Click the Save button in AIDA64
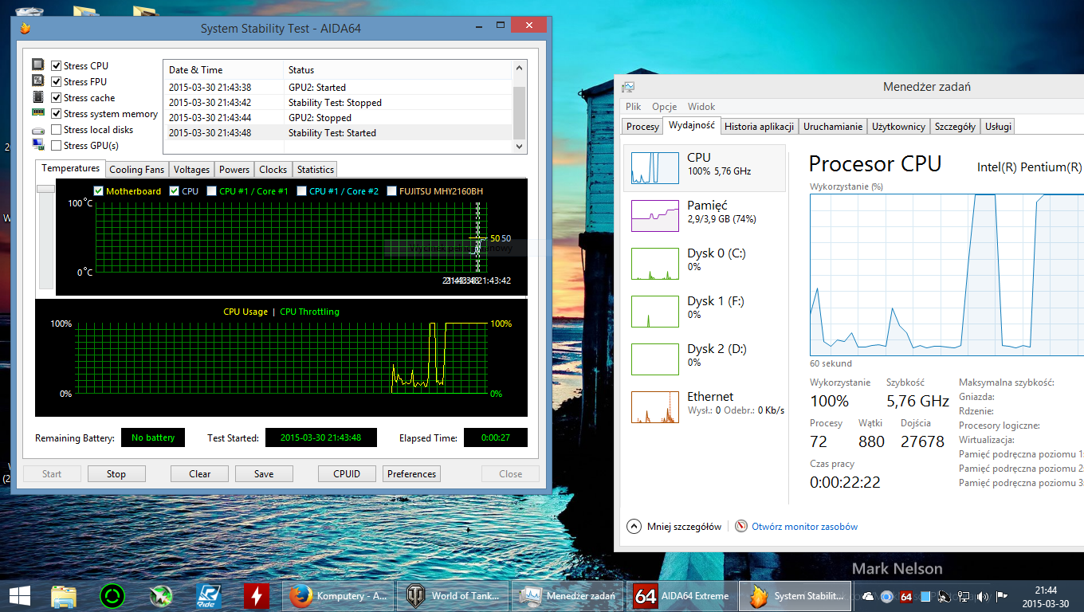Screen dimensions: 1084x612 click(x=264, y=474)
